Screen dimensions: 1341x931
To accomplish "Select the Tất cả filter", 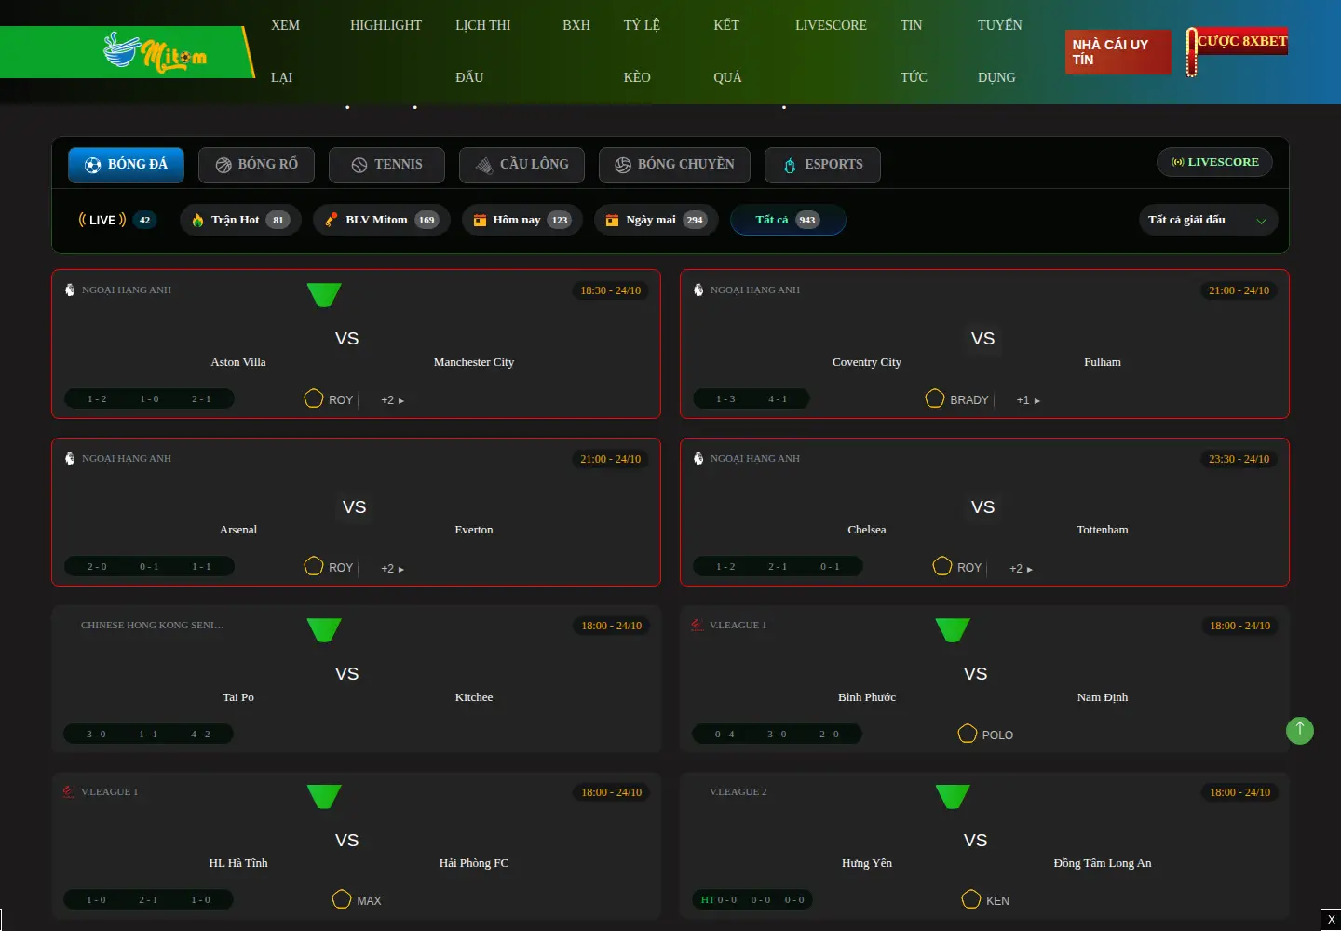I will [788, 220].
